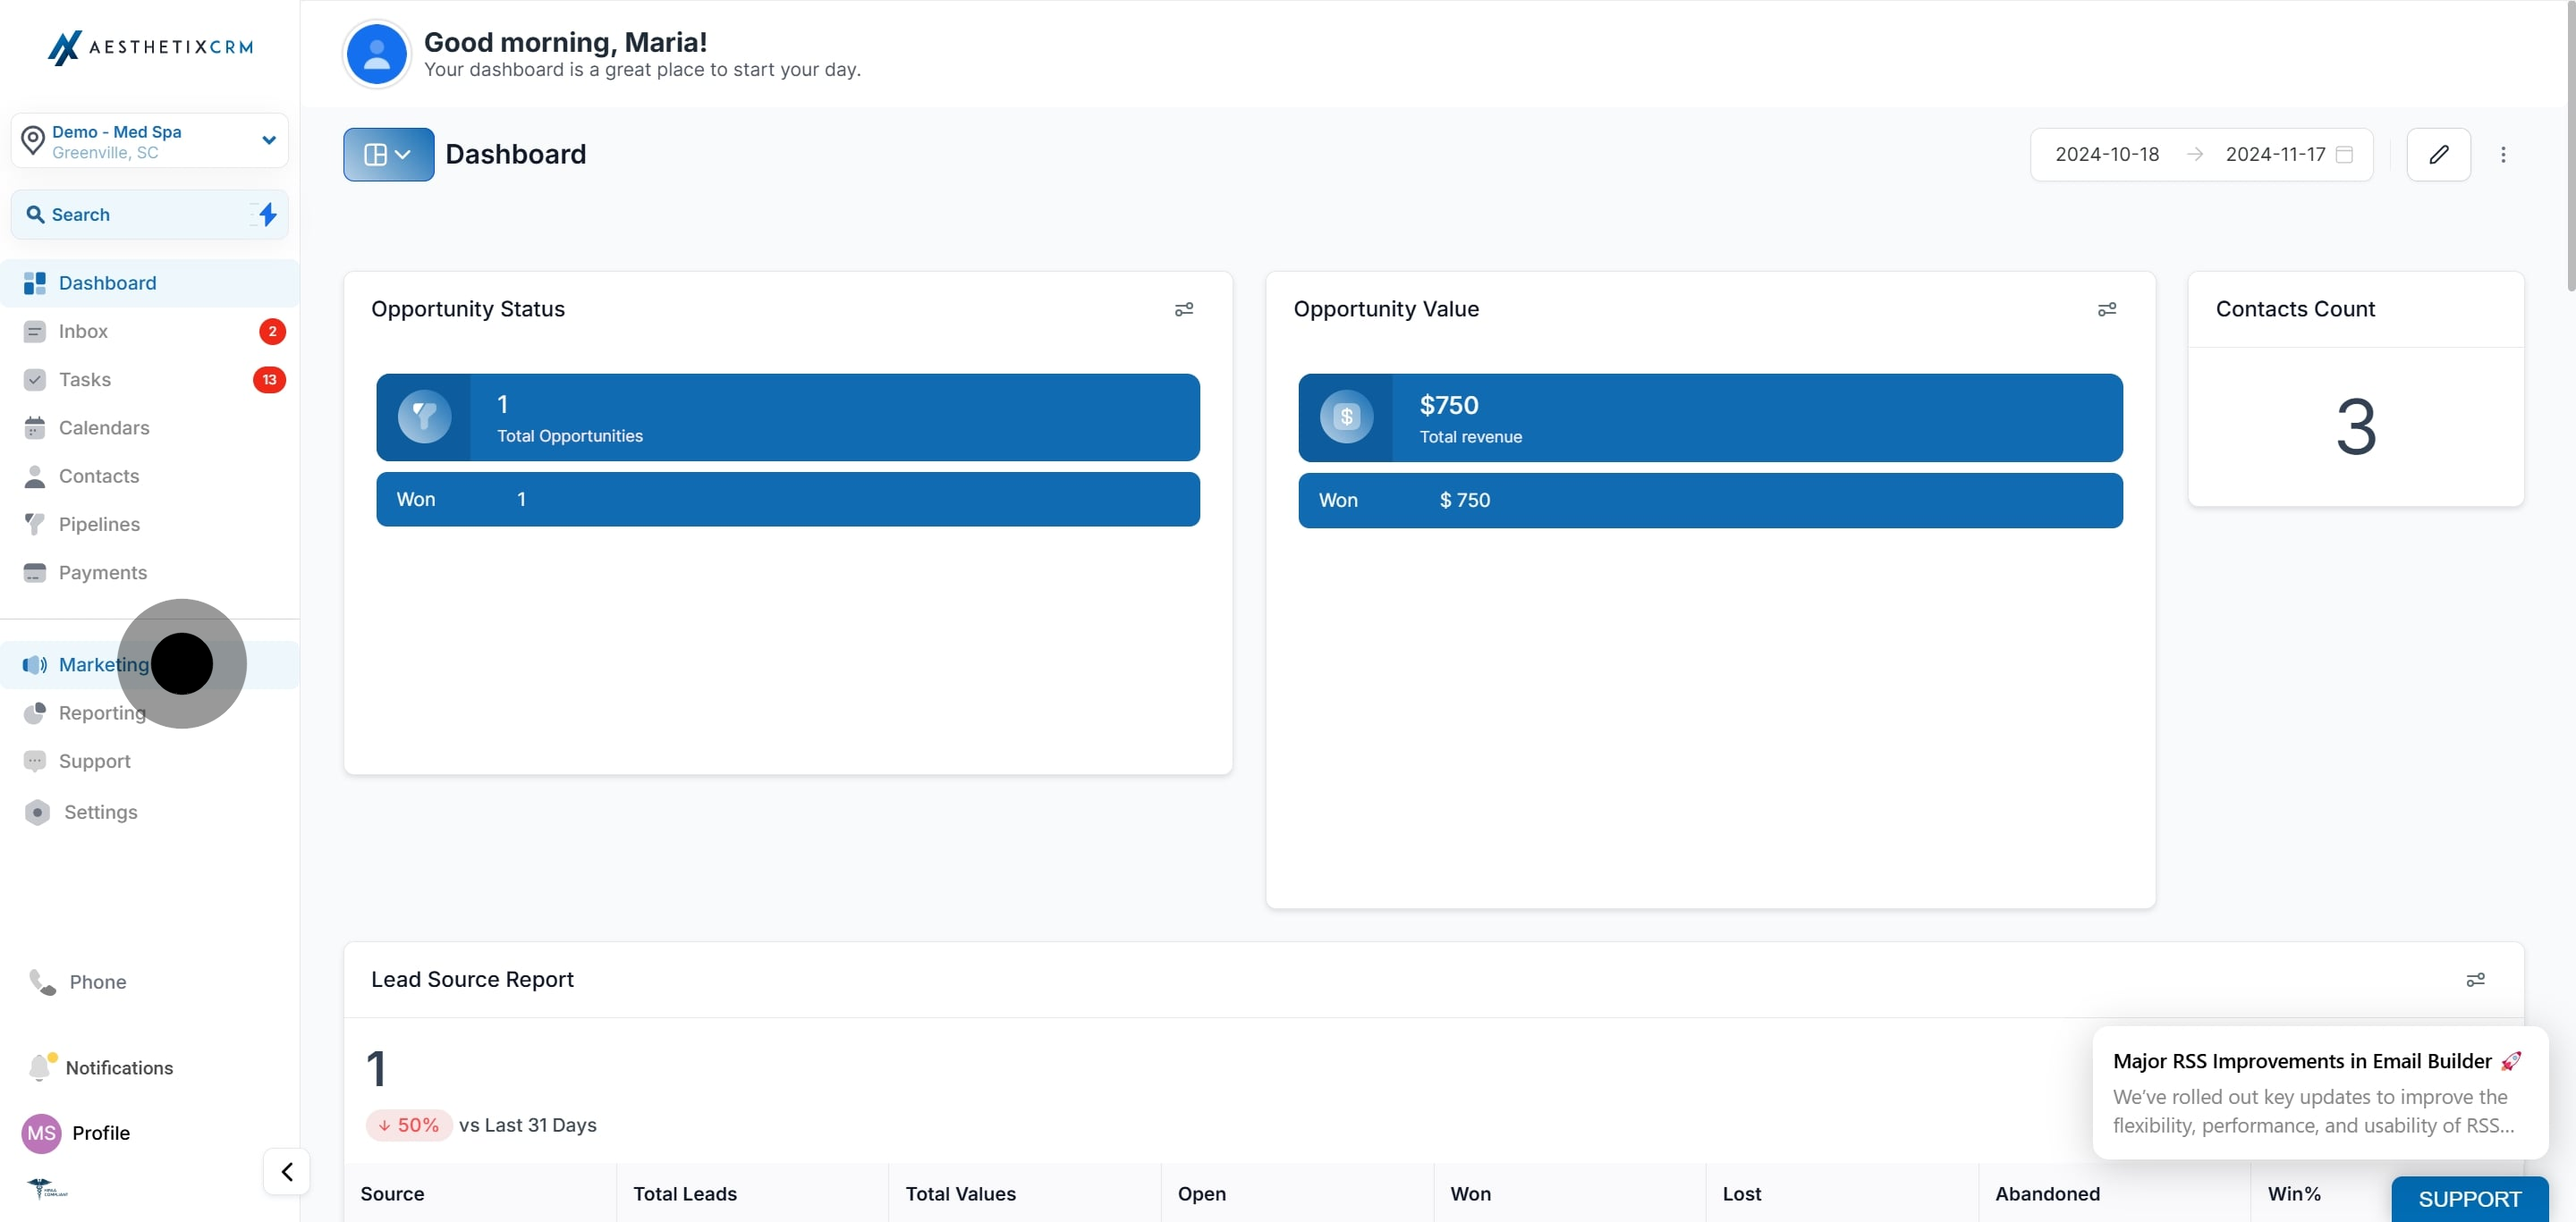This screenshot has width=2576, height=1222.
Task: Open the three-dot dashboard options menu
Action: [x=2503, y=154]
